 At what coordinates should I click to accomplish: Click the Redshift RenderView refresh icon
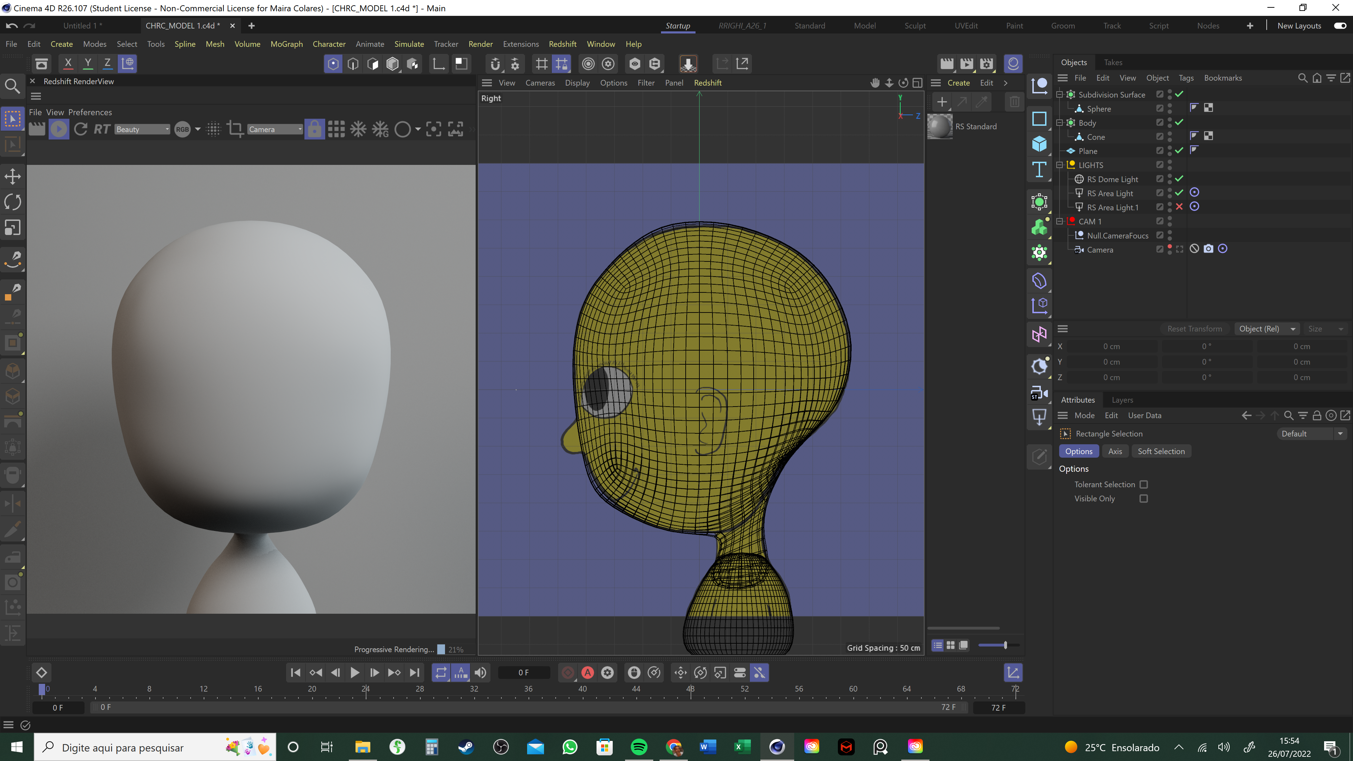pos(80,129)
